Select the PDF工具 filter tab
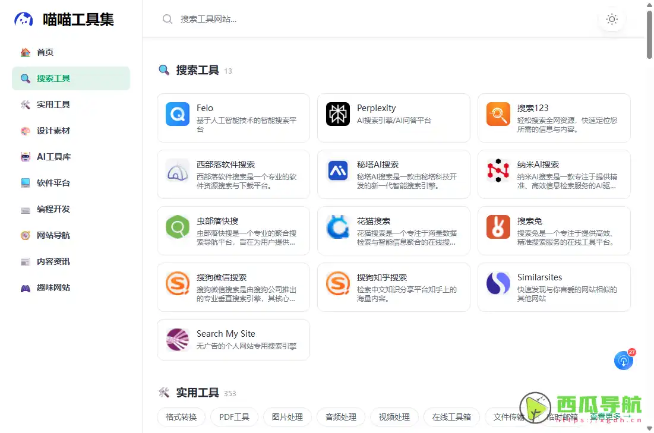This screenshot has height=433, width=654. [234, 417]
